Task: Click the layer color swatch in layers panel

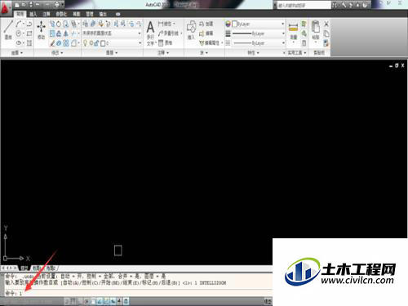Action: [x=104, y=43]
